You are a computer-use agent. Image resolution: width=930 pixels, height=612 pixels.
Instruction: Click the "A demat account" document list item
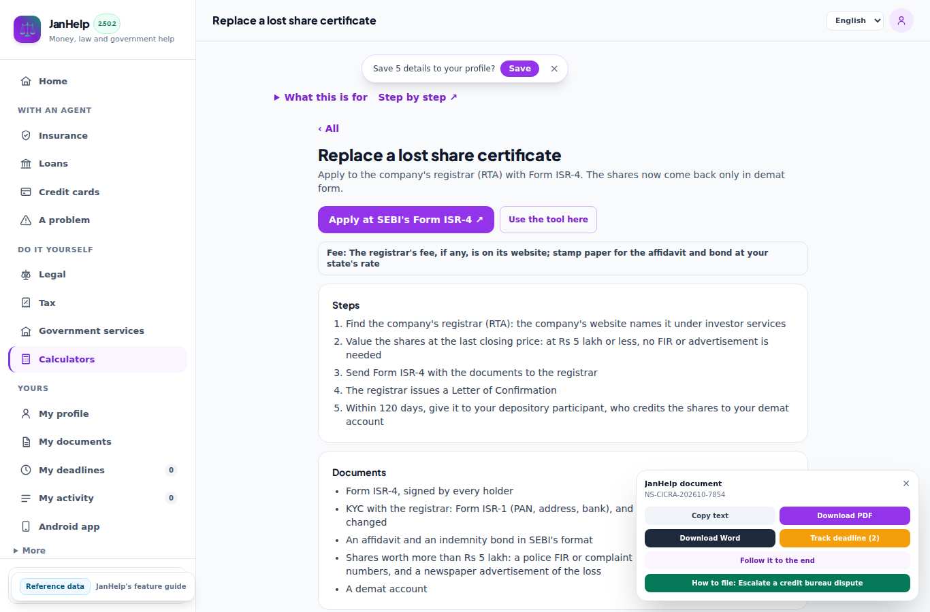click(387, 589)
